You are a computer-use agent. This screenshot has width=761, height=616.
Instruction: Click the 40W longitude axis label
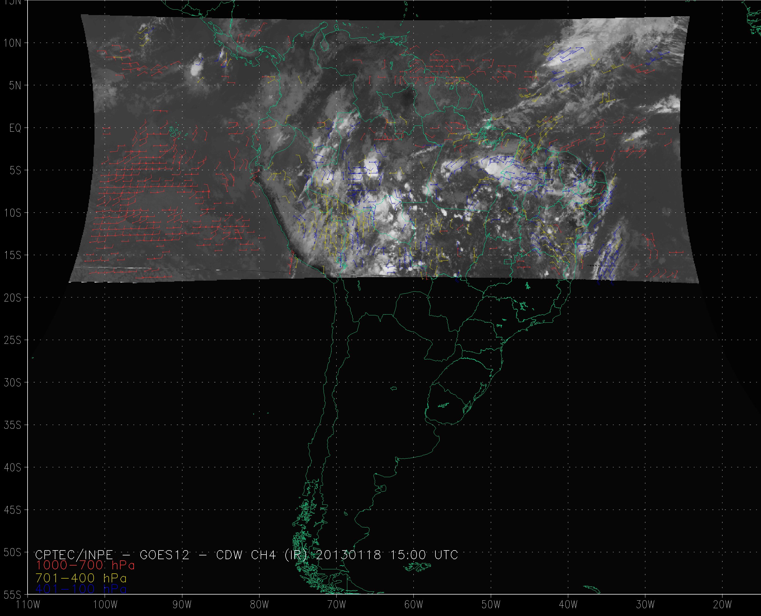[568, 604]
